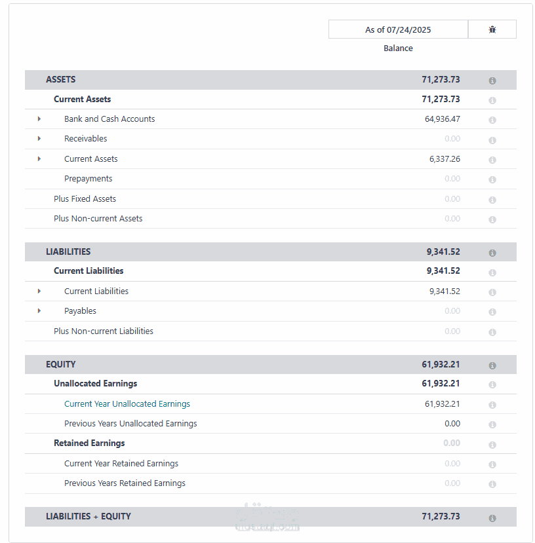Click info icon on LIABILITIES + EQUITY row
535x543 pixels.
(x=492, y=518)
